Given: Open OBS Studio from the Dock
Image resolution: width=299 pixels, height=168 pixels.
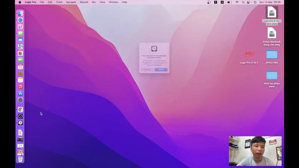Looking at the screenshot, I should (x=21, y=116).
